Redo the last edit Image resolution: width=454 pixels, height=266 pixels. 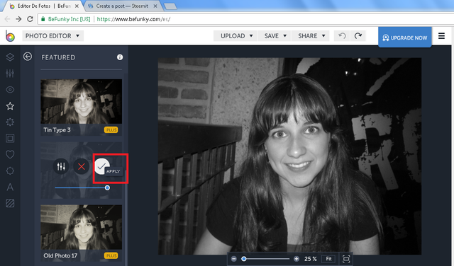[358, 36]
